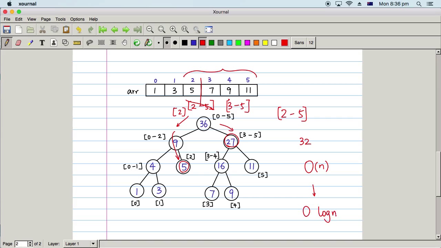The height and width of the screenshot is (248, 441).
Task: Click the page number input field
Action: coord(21,244)
